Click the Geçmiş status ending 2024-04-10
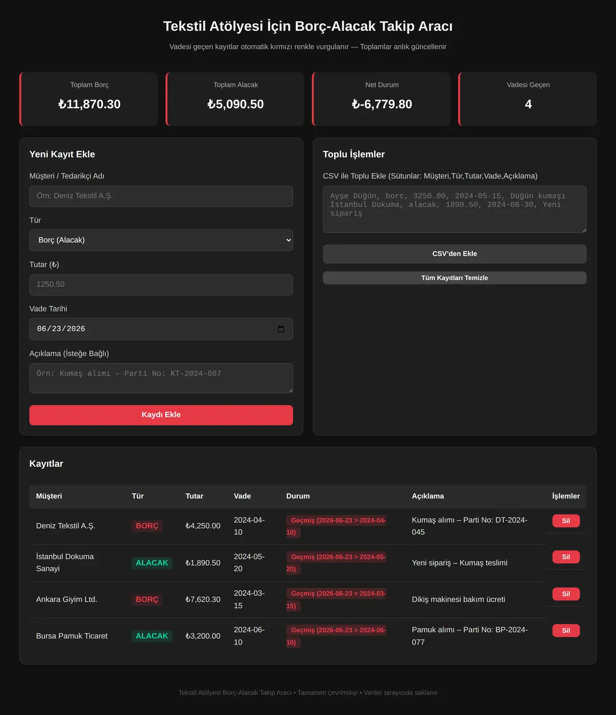616x715 pixels. 337,526
